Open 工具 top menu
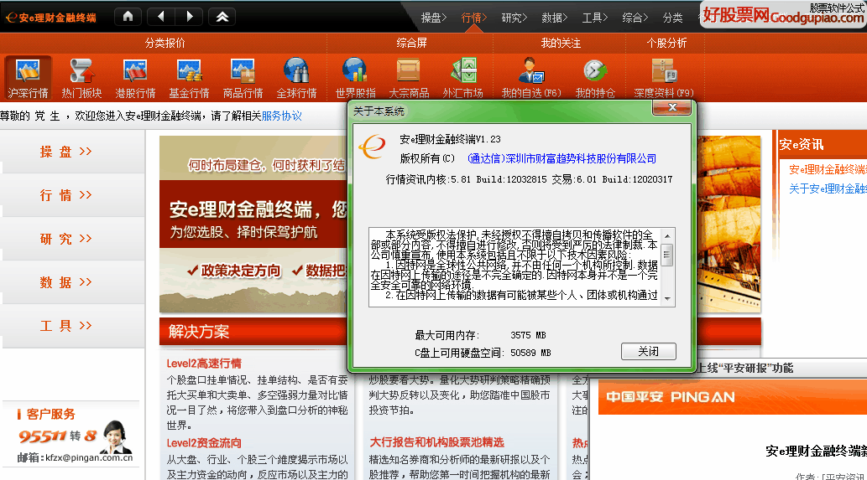 coord(595,18)
